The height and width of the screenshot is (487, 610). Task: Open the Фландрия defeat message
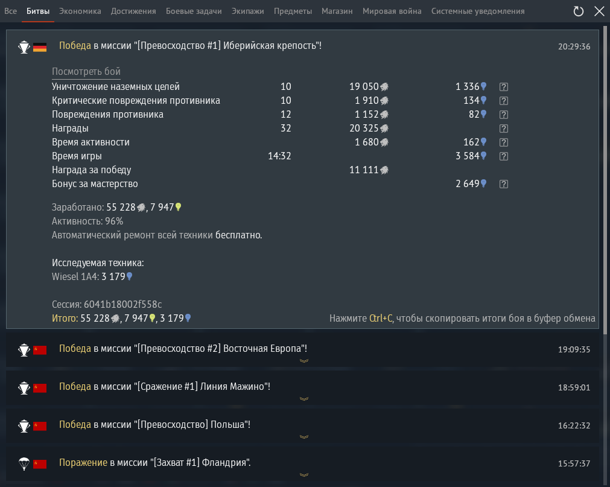click(x=155, y=462)
